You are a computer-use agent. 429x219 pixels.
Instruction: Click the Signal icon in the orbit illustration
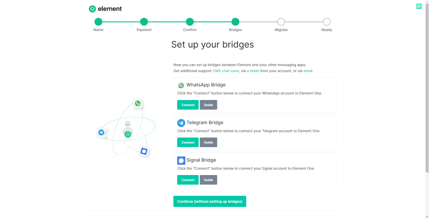[144, 151]
